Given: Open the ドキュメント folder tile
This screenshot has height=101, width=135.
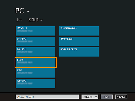Looking at the screenshot, I should (x=36, y=52).
